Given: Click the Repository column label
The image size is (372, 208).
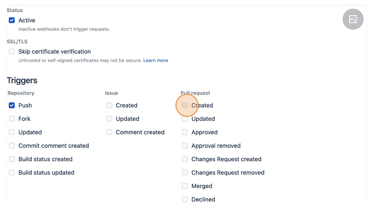Looking at the screenshot, I should 21,93.
